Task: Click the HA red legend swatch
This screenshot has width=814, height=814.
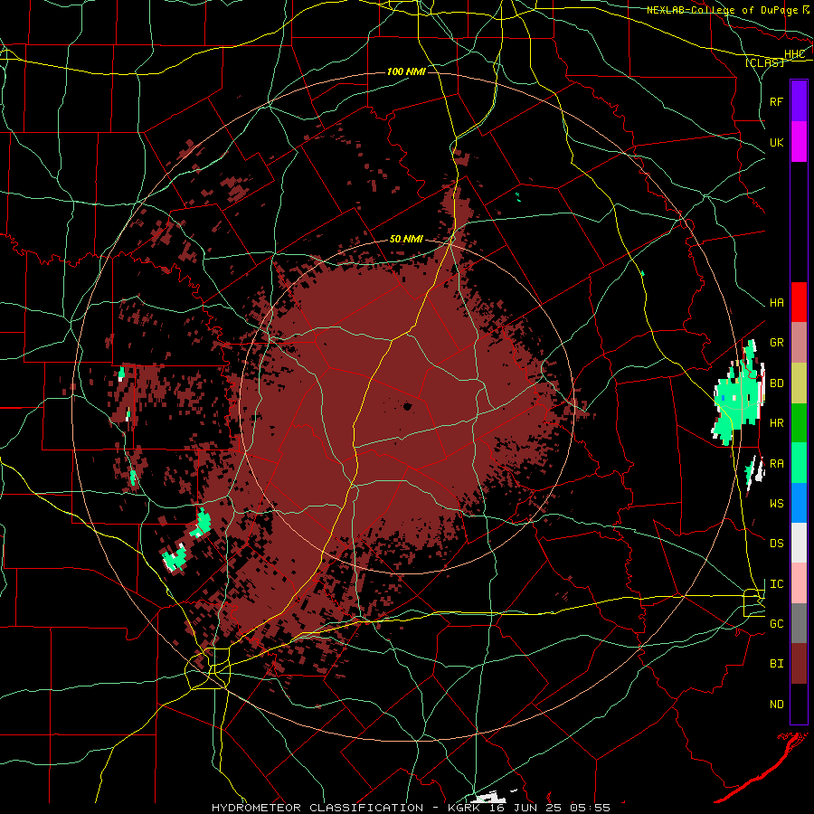Action: [799, 302]
